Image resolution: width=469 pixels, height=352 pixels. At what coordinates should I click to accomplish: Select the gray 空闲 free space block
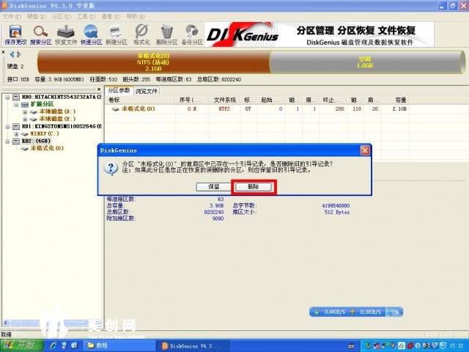[364, 62]
